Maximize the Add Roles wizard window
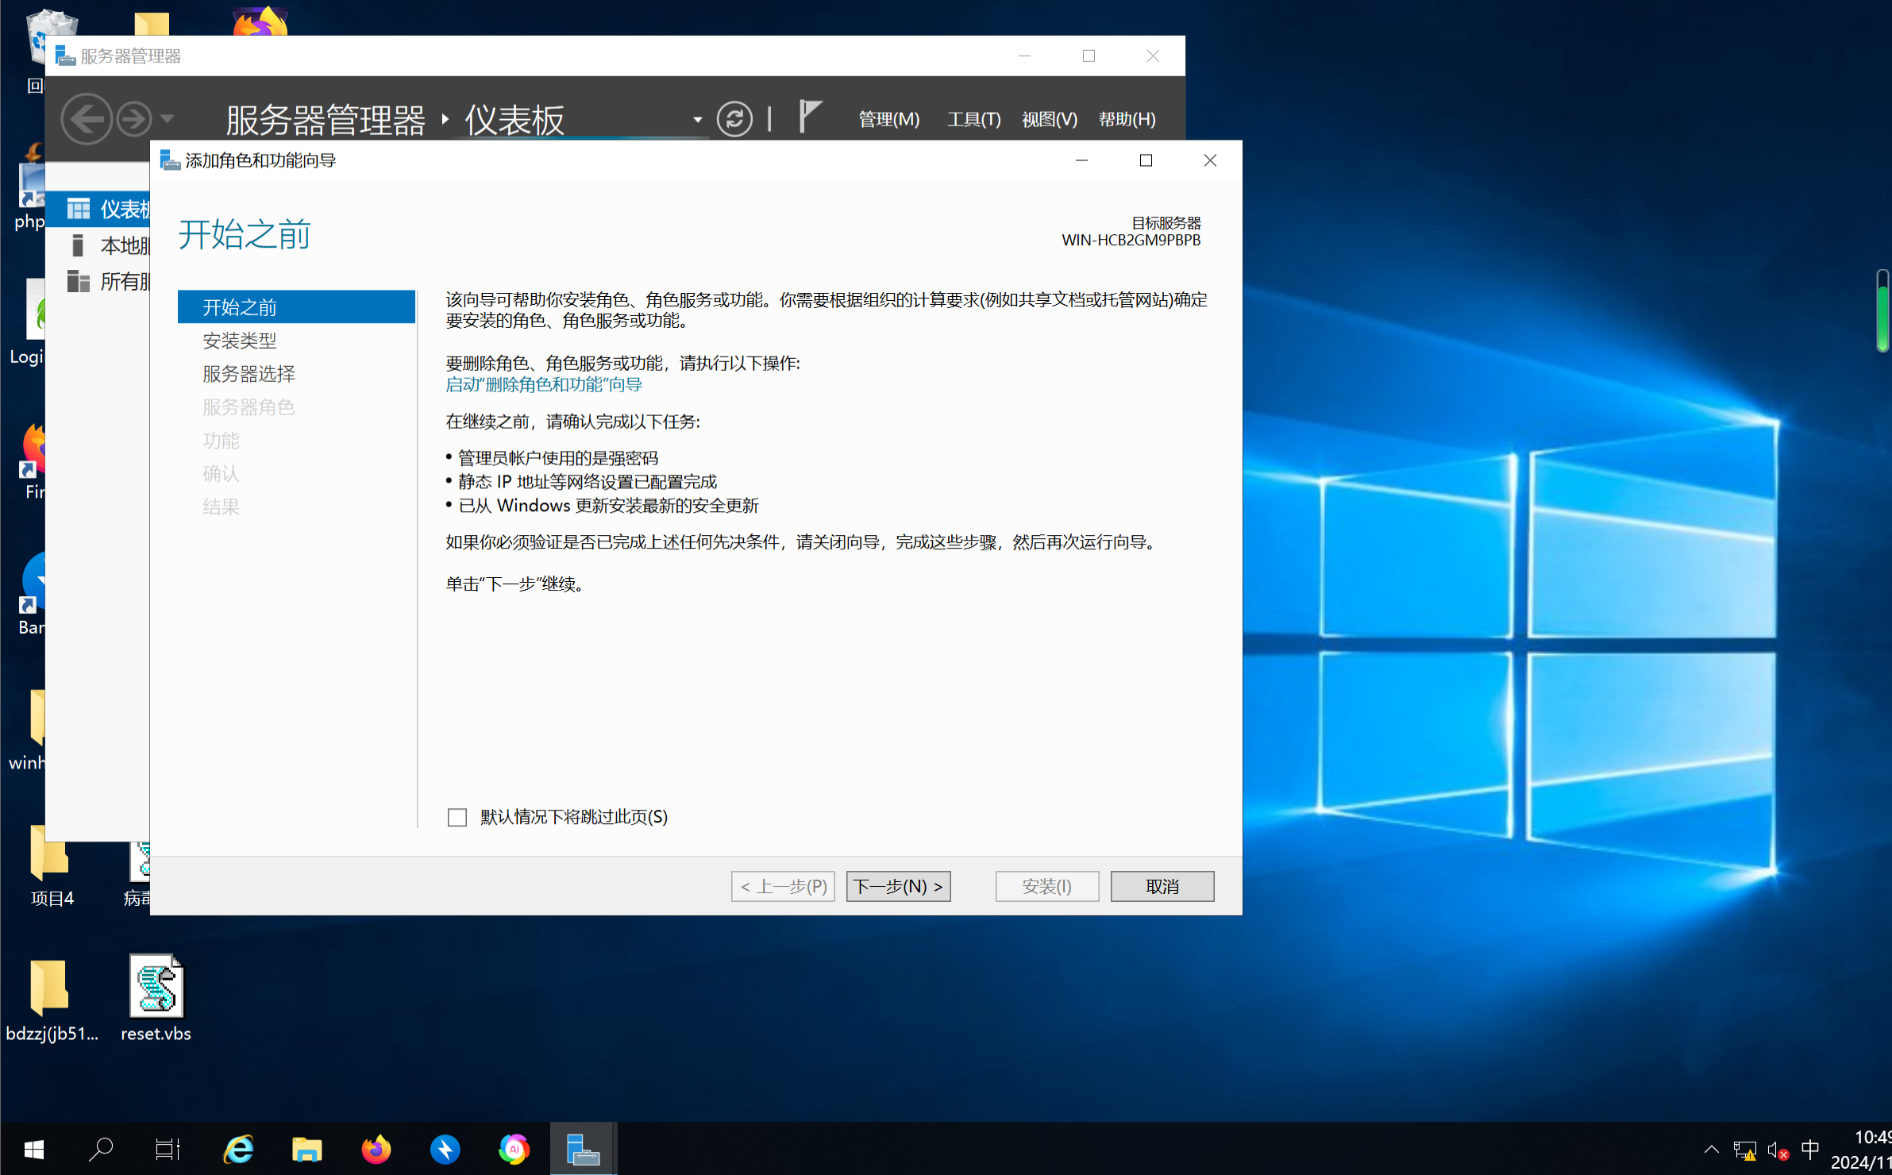 (x=1146, y=160)
